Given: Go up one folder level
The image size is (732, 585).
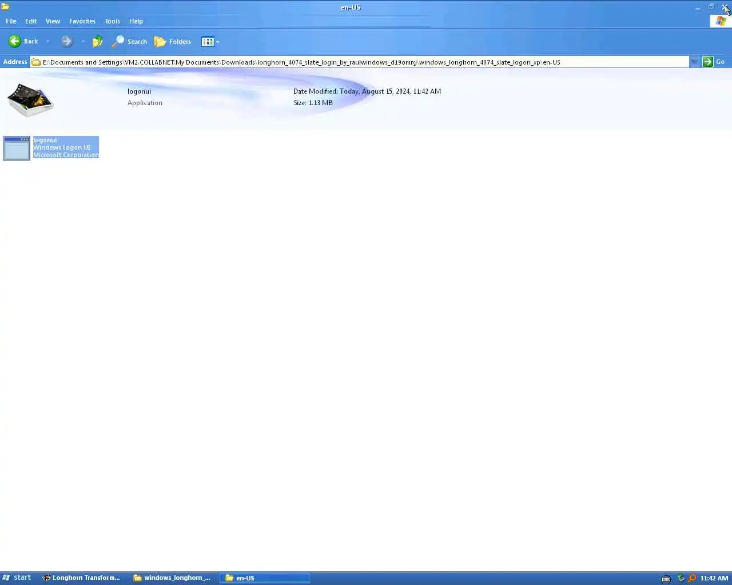Looking at the screenshot, I should (98, 41).
